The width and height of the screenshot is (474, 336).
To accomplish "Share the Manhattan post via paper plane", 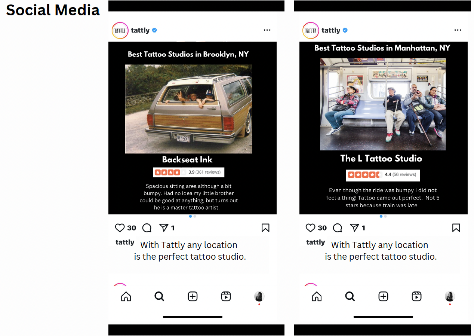I will pyautogui.click(x=354, y=227).
